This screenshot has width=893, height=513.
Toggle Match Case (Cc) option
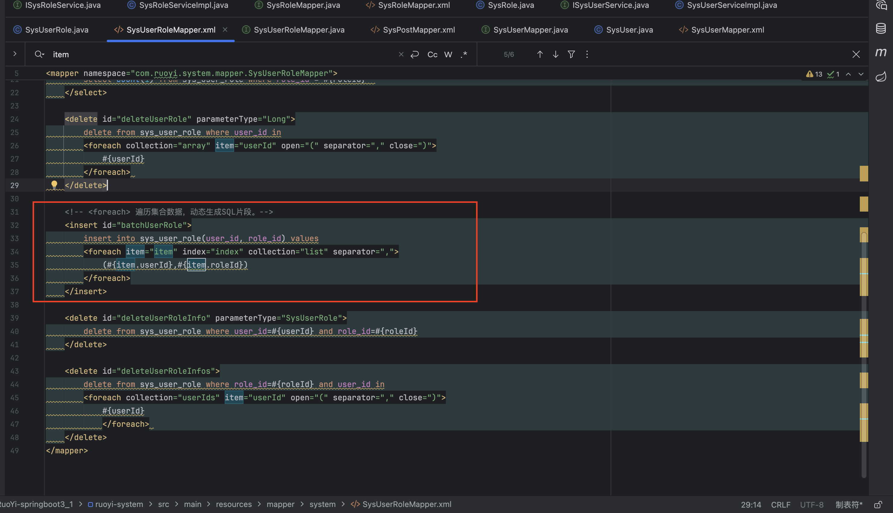(x=432, y=55)
